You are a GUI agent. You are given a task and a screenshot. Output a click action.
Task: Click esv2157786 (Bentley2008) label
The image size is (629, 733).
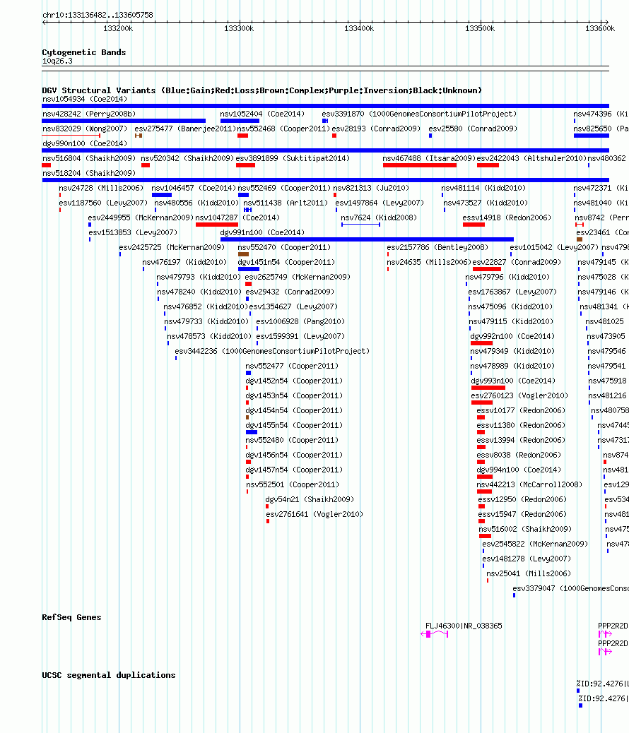click(437, 247)
